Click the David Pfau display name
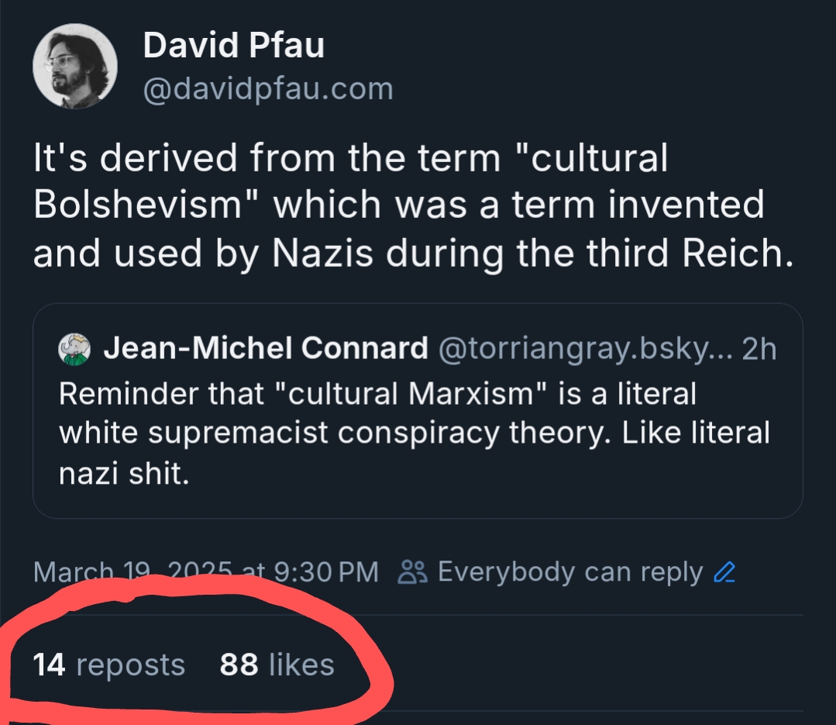836x725 pixels. [x=233, y=47]
